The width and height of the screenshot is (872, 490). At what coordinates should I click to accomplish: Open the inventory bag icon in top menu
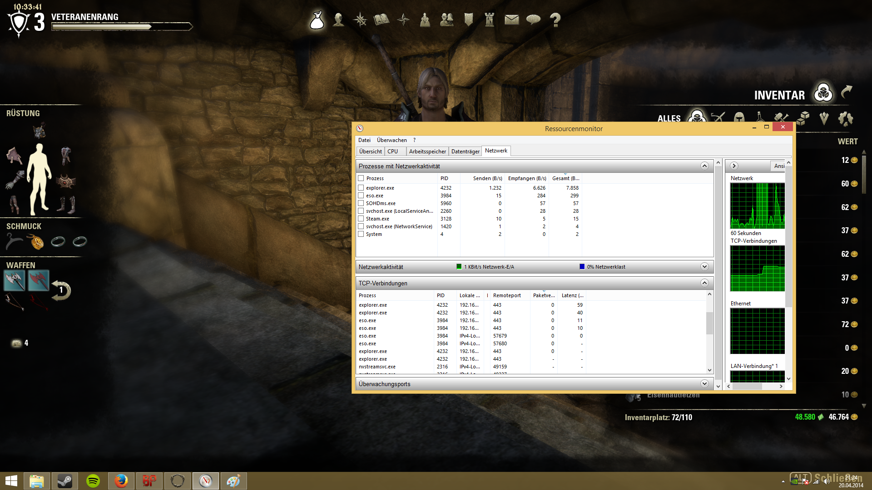pyautogui.click(x=317, y=20)
